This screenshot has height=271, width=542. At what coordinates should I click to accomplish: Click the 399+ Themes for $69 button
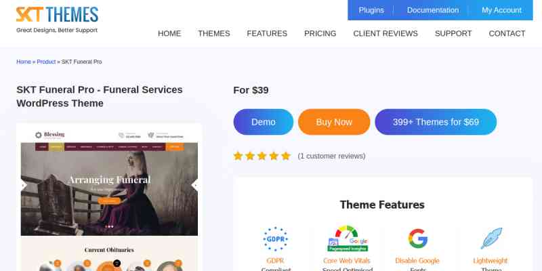(x=436, y=122)
